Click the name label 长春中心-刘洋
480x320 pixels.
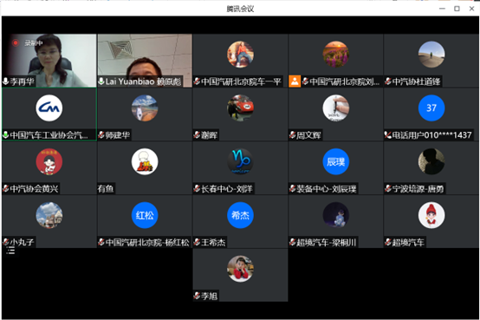[227, 189]
